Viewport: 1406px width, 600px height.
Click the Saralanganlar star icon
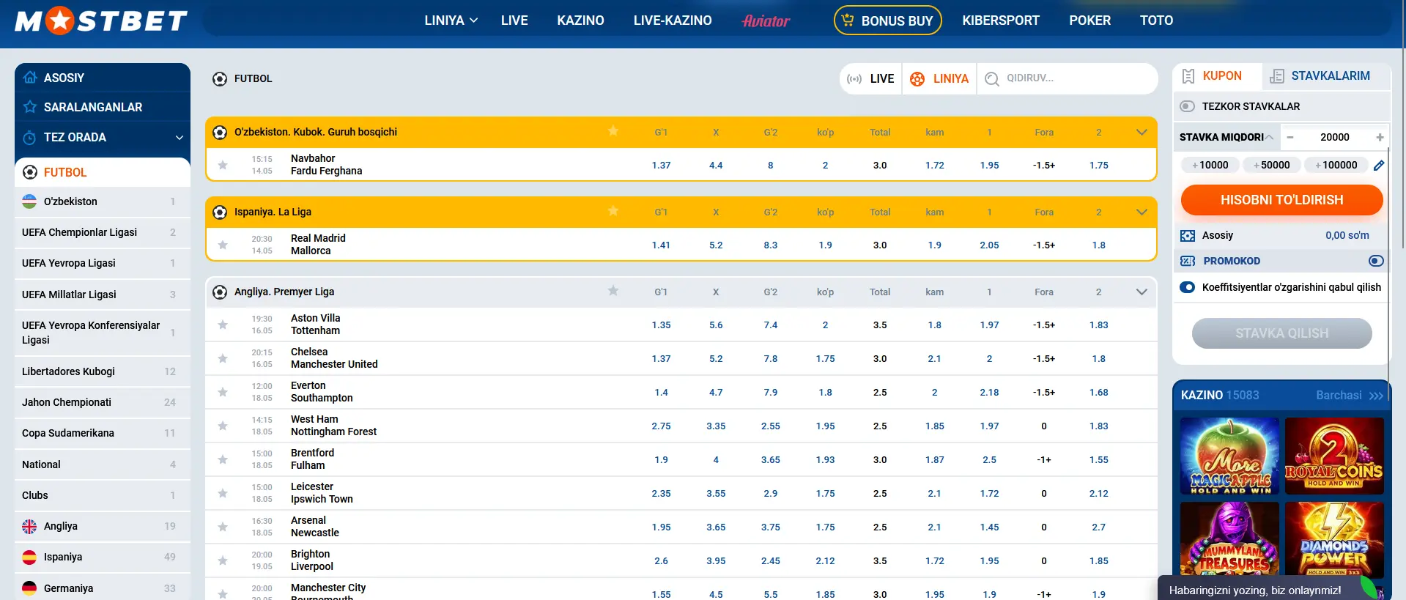coord(30,107)
